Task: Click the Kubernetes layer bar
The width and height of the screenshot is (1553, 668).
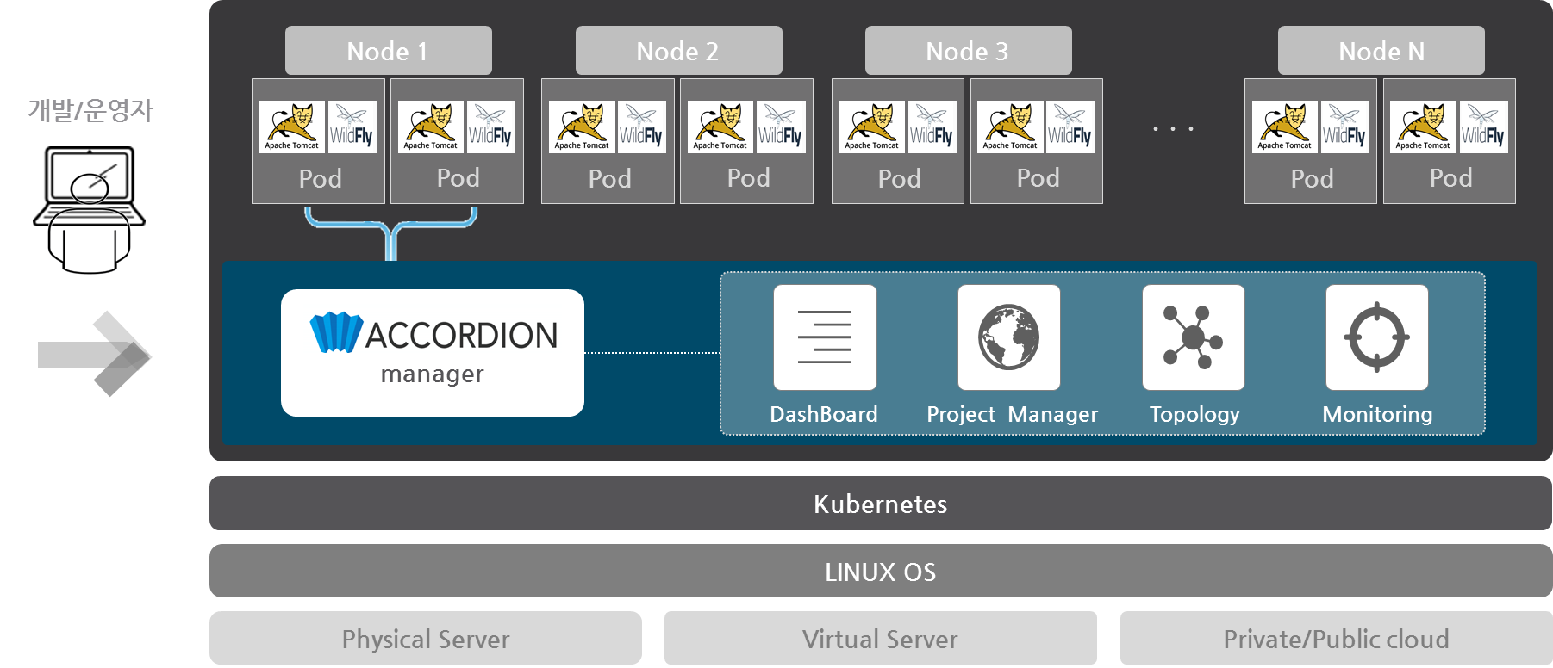Action: pos(881,504)
